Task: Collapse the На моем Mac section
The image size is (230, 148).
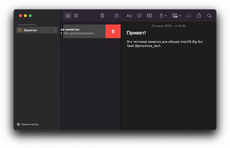Action: coord(27,24)
